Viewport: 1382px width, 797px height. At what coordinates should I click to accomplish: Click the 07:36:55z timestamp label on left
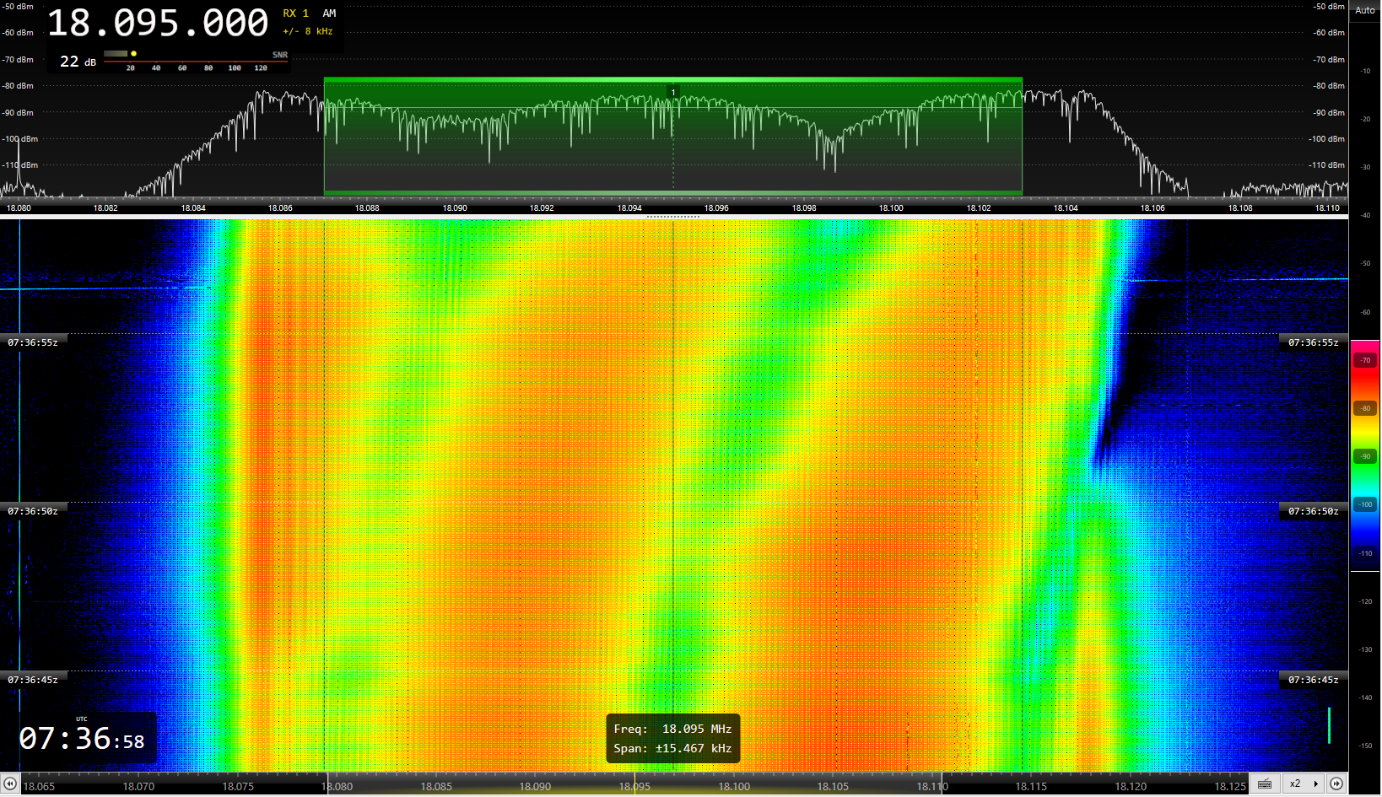coord(33,342)
